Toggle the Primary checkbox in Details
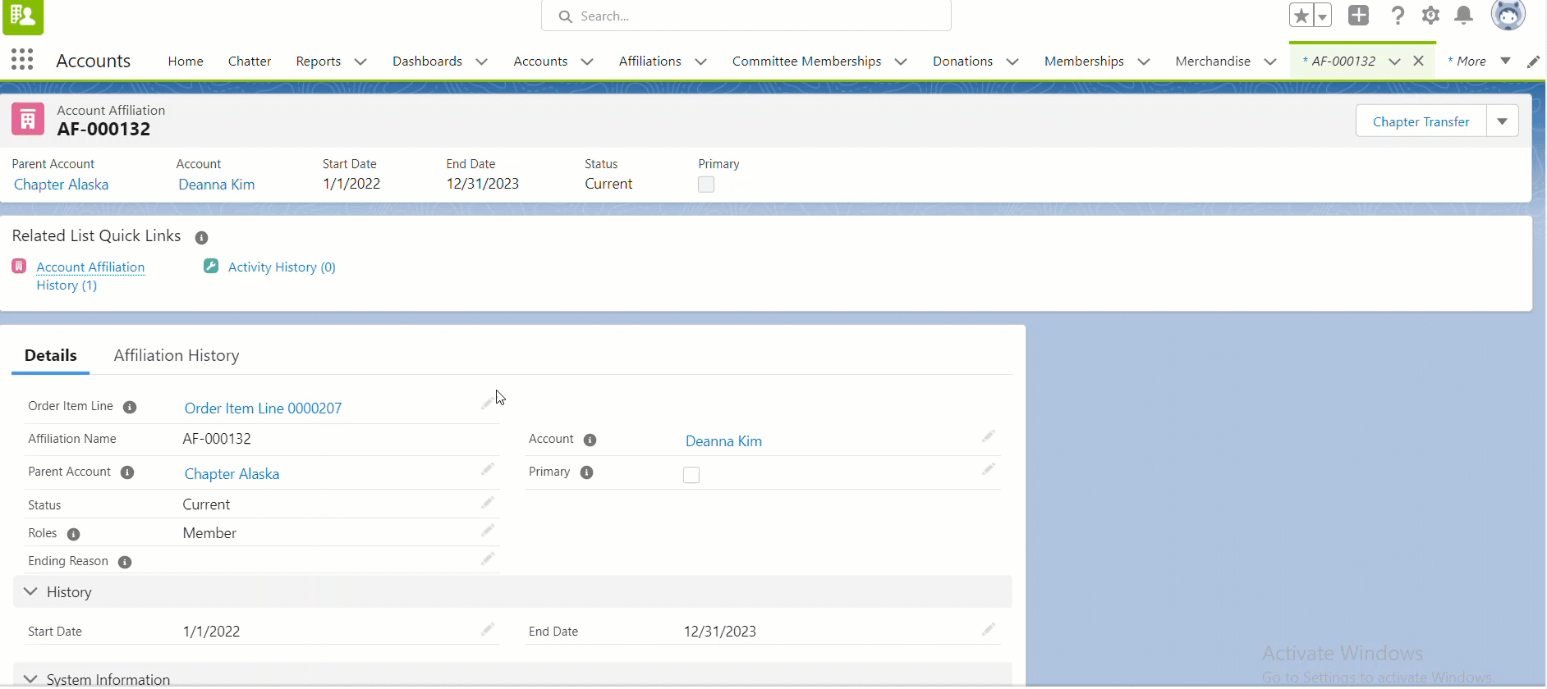 691,475
